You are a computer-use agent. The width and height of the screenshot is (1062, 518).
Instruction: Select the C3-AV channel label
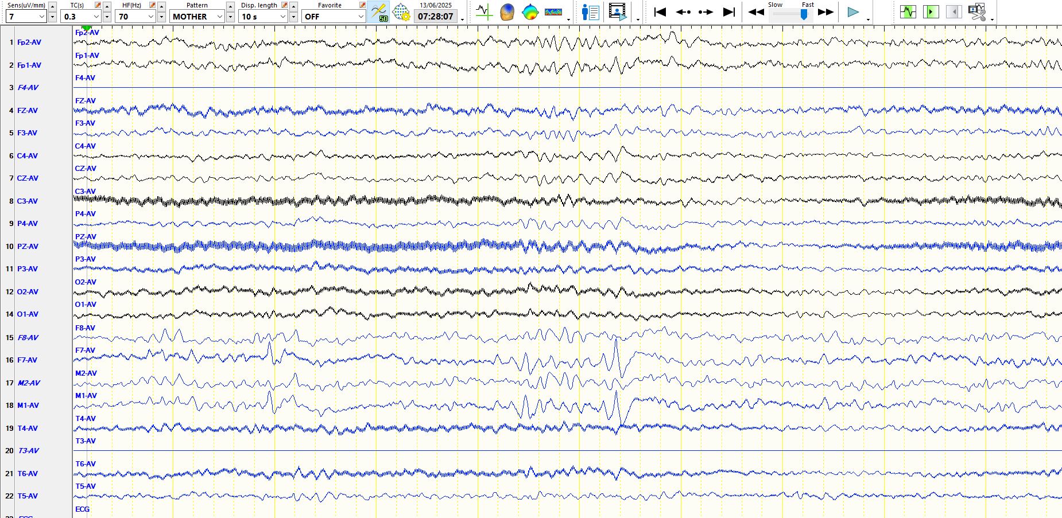28,201
